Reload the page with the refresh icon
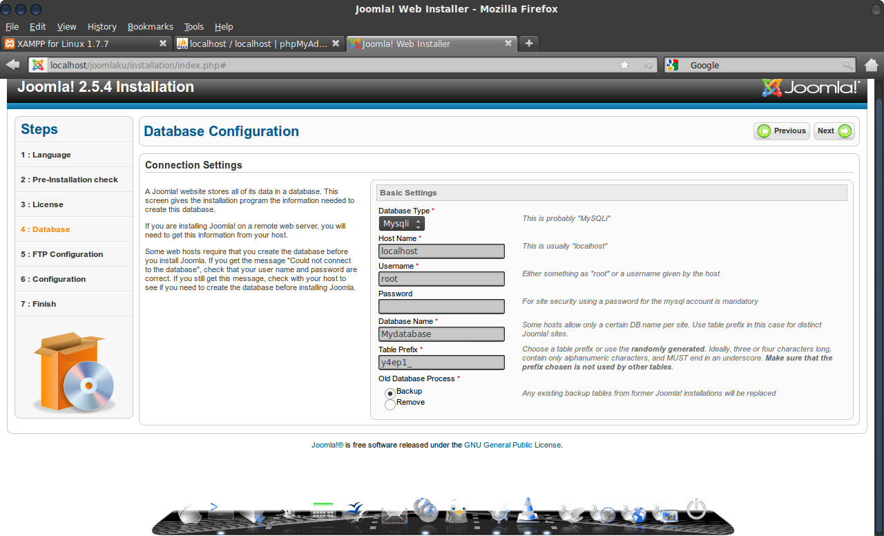884x536 pixels. (x=648, y=65)
